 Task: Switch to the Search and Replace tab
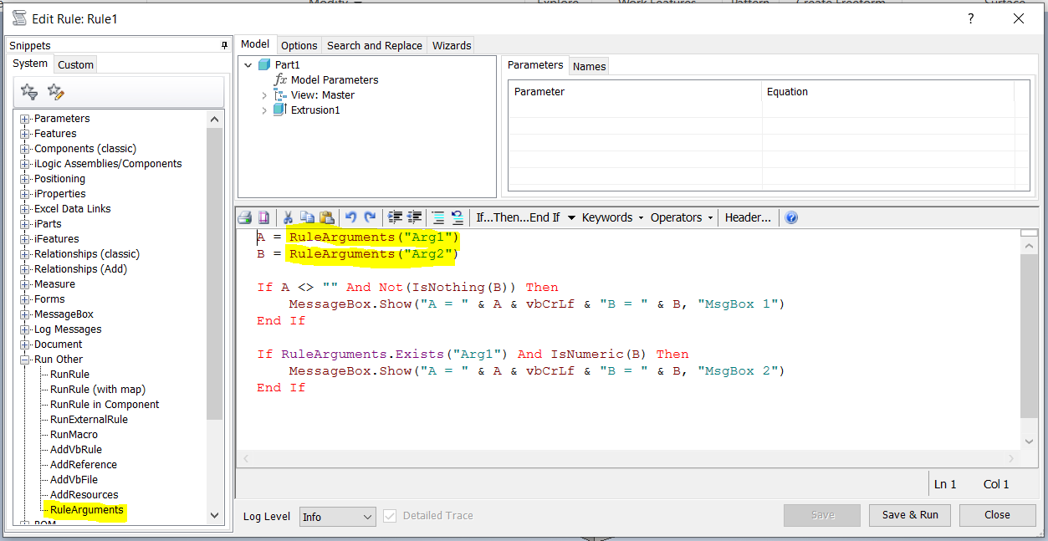374,45
